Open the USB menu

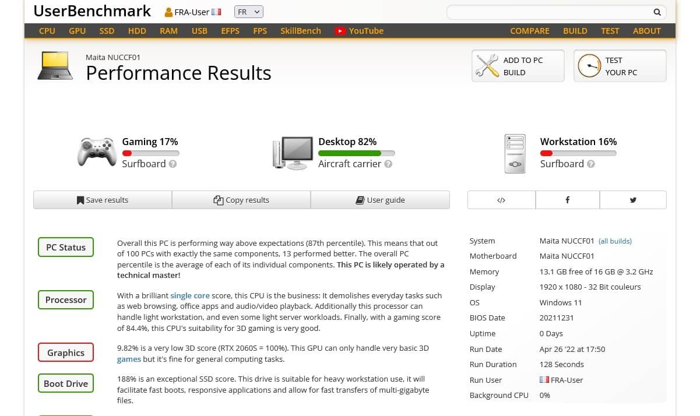(x=199, y=31)
